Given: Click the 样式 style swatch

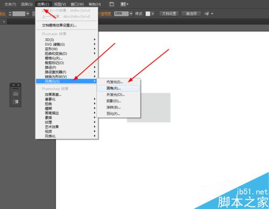Looking at the screenshot, I should coord(148,13).
